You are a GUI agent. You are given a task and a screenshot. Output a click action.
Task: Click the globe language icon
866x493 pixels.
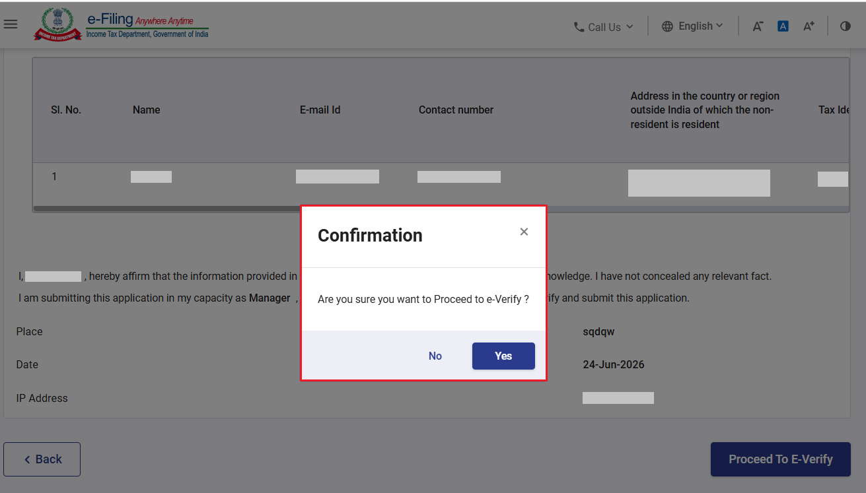pyautogui.click(x=667, y=26)
